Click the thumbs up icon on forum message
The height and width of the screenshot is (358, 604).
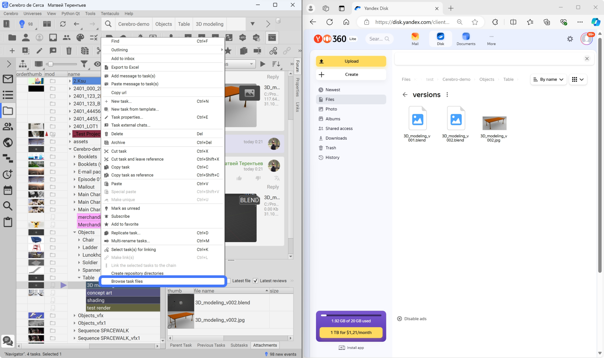[239, 178]
